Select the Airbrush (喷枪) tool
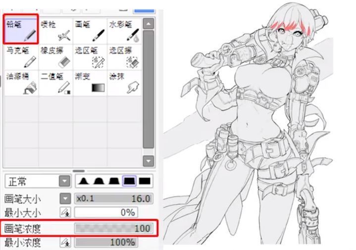 (x=55, y=30)
